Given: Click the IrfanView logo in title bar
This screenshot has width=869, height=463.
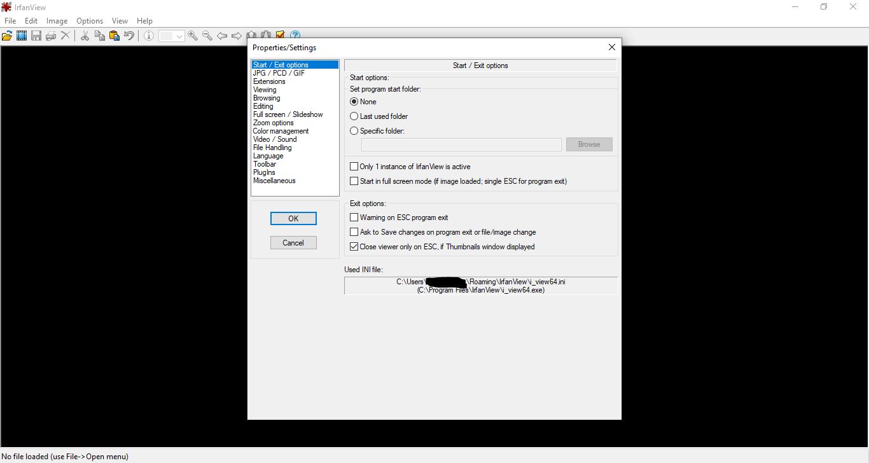Looking at the screenshot, I should pyautogui.click(x=6, y=7).
